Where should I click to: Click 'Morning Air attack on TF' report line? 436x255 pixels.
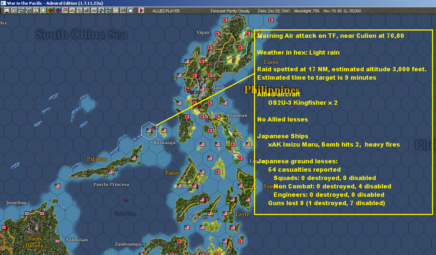point(330,36)
